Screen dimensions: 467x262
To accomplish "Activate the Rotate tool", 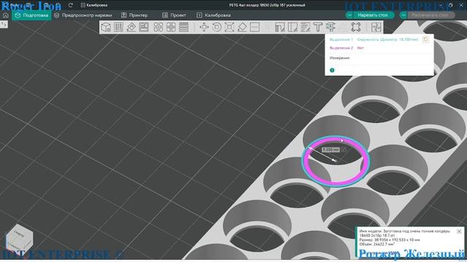I will click(x=217, y=27).
